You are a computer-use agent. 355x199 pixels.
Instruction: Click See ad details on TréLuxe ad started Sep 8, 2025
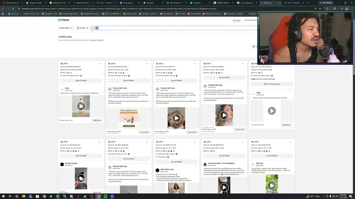point(224,77)
